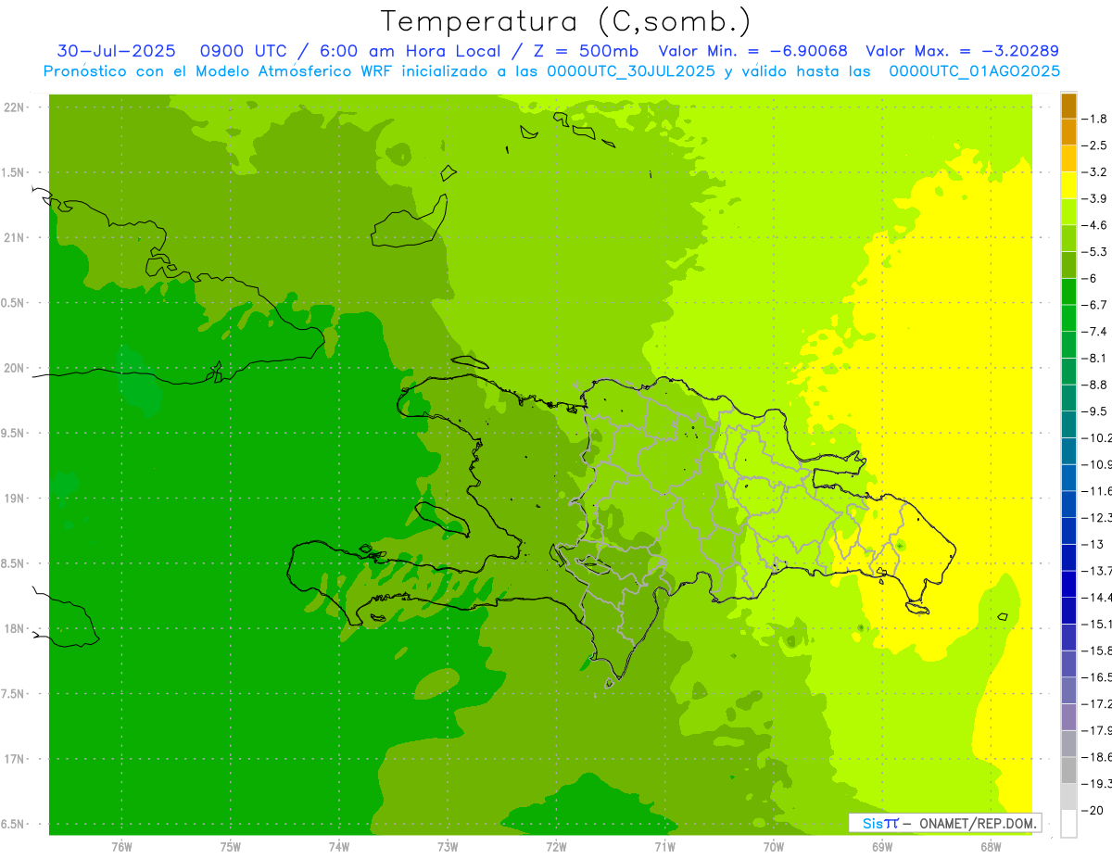The image size is (1112, 859).
Task: Click the '-8.1' colorbar label
Action: [x=1096, y=358]
